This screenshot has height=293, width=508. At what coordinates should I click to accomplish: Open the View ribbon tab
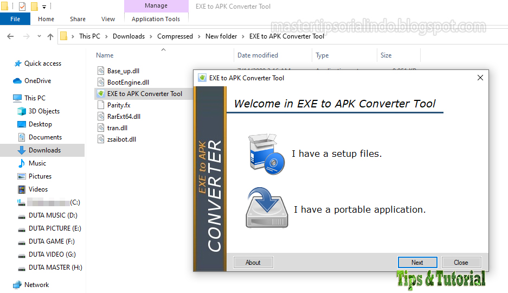pyautogui.click(x=108, y=19)
